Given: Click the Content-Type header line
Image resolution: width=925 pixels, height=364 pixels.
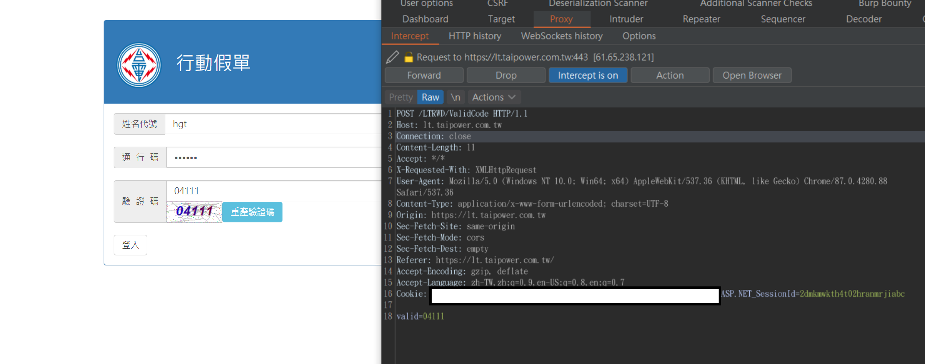Looking at the screenshot, I should 532,204.
